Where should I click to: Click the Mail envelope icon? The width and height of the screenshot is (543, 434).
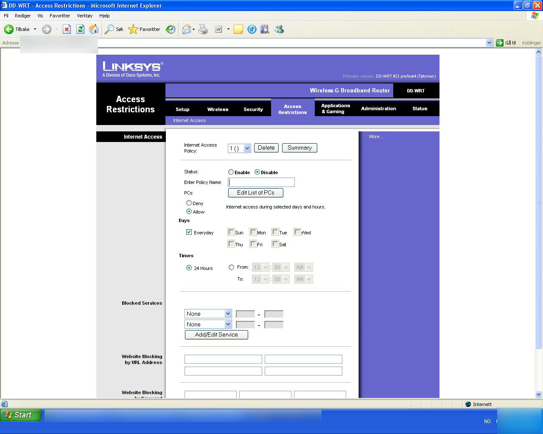pyautogui.click(x=187, y=29)
